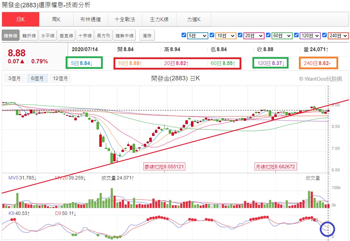Screen dimensions: 350x241
Task: Toggle the 10日 moving average checkbox
Action: pos(212,35)
